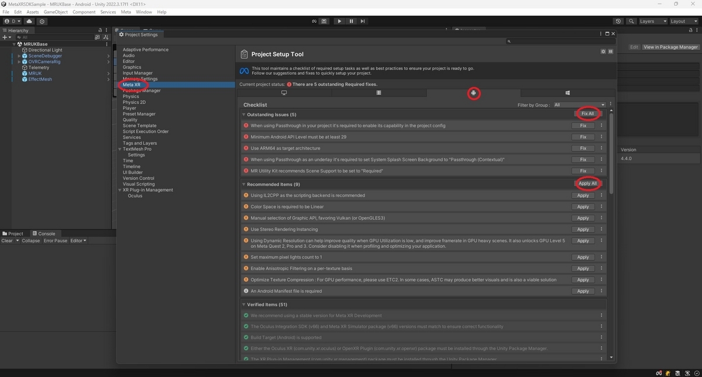Click Apply for IL2CPP scripting backend
Screen dimensions: 702x377
pos(583,195)
